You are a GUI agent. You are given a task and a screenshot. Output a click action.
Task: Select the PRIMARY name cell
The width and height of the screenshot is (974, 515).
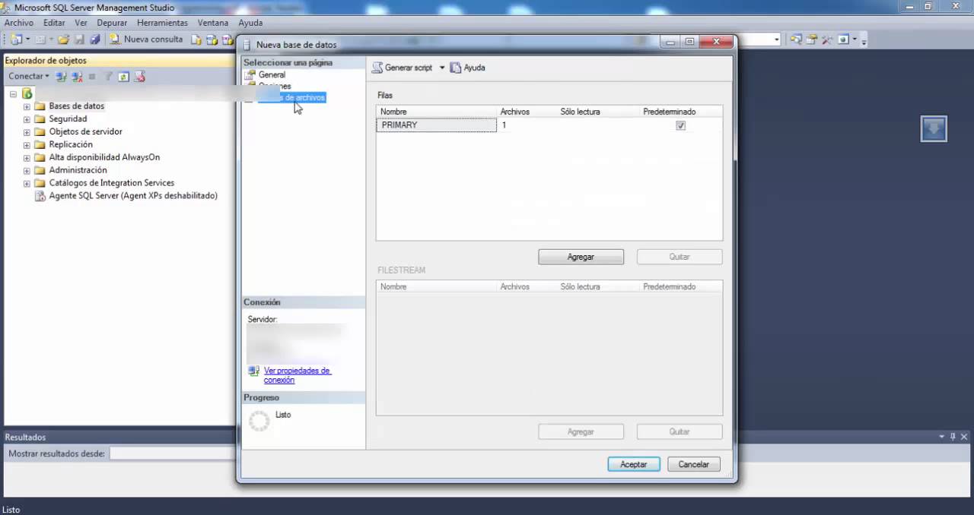pos(437,125)
